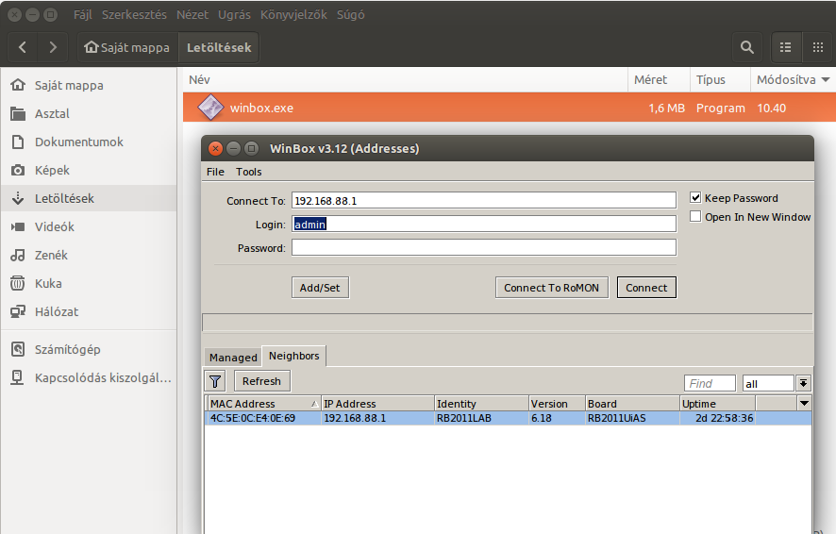Click the filter funnel icon in WinBox
The image size is (836, 534).
(x=215, y=381)
